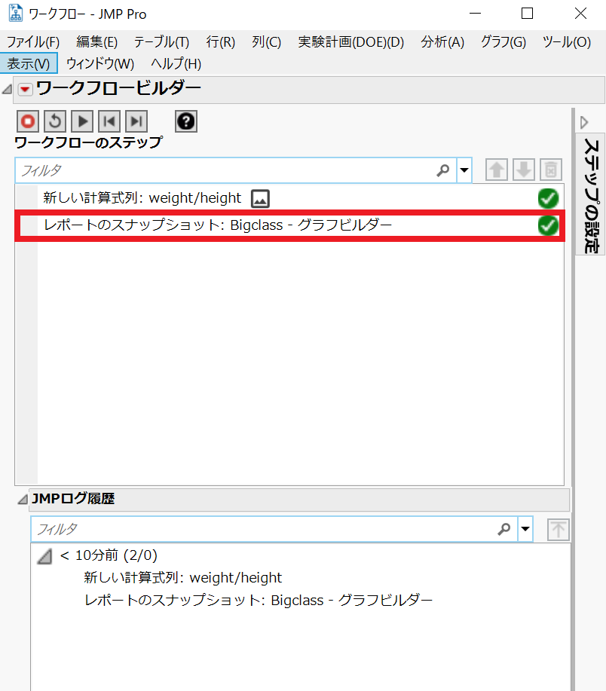Select log entry レポートのスナップショット: Bigclass - グラフビルダー
The height and width of the screenshot is (691, 606).
pos(259,601)
